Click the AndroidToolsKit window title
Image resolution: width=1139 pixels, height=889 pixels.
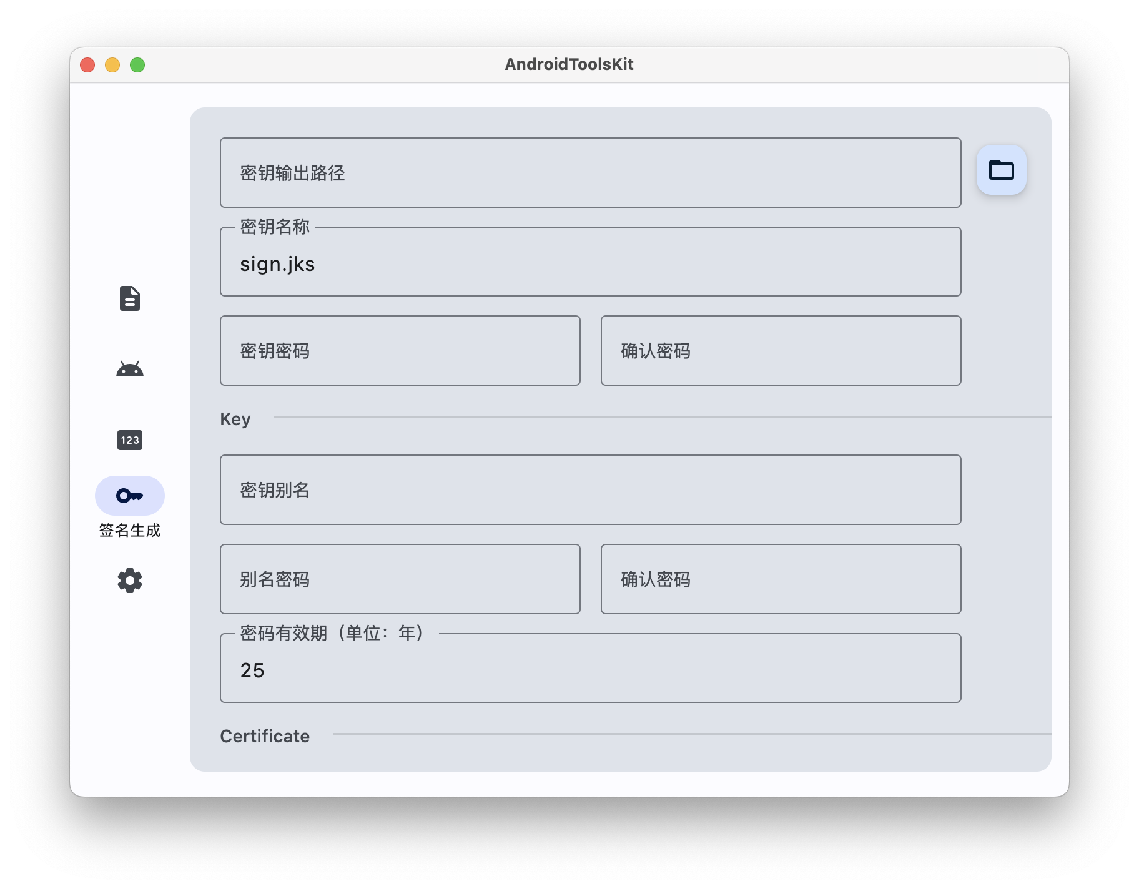[x=569, y=64]
